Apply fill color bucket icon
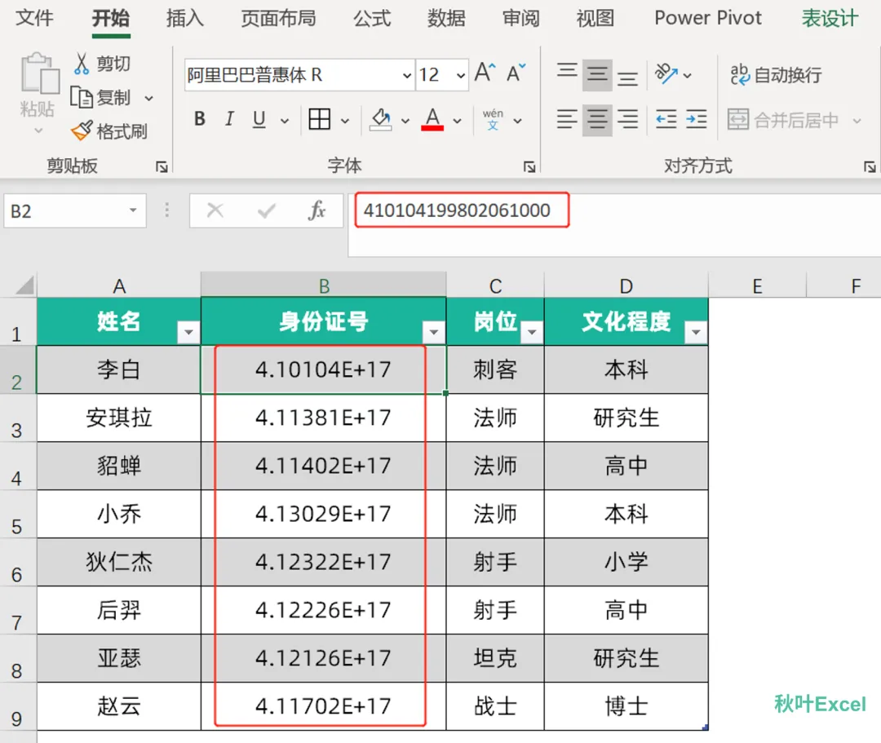 [380, 119]
